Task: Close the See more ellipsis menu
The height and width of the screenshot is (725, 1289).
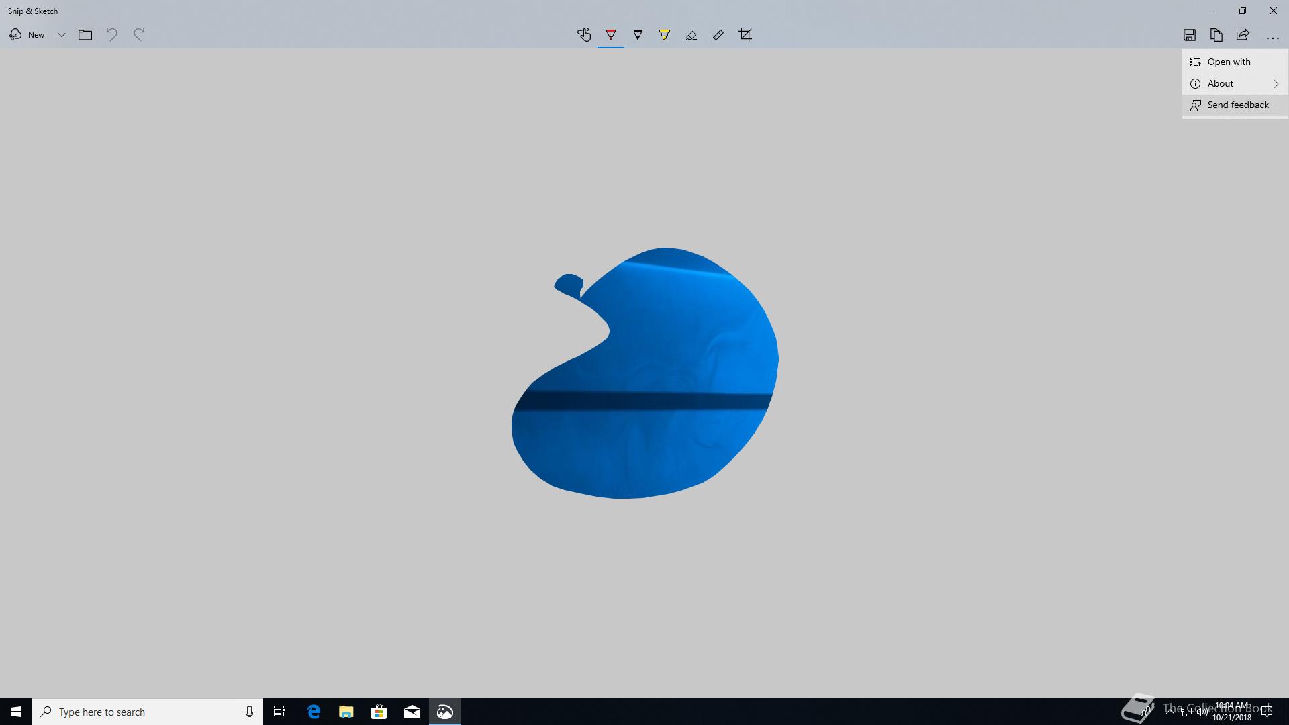Action: (1273, 36)
